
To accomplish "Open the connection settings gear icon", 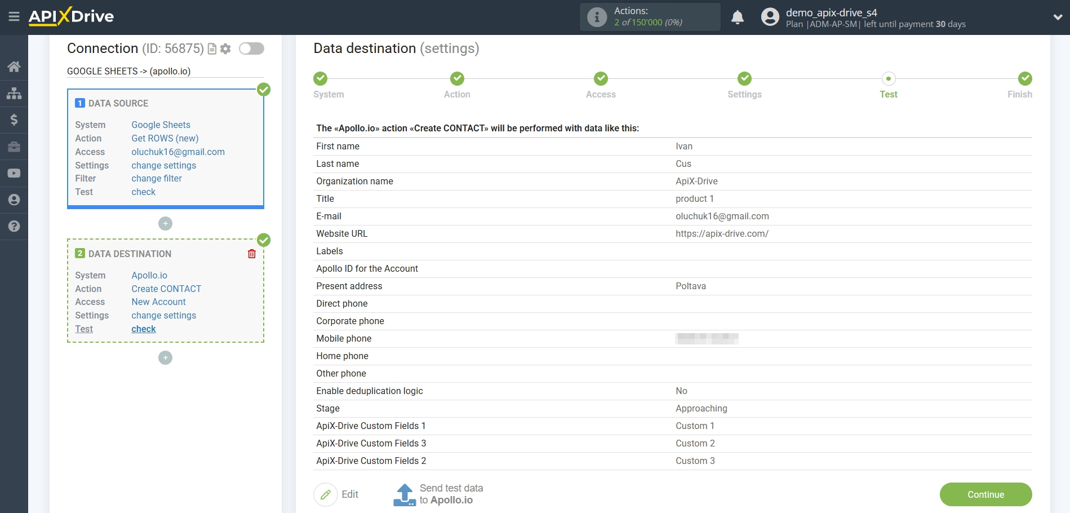I will [x=225, y=49].
